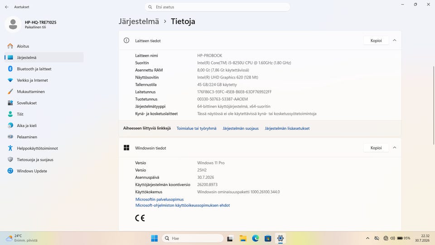Go back with the arrow next to Asetukset
435x245 pixels.
coord(7,7)
